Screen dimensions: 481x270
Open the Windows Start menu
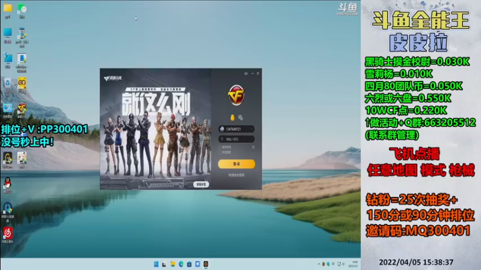pyautogui.click(x=156, y=264)
